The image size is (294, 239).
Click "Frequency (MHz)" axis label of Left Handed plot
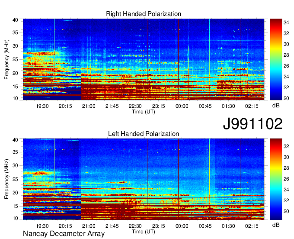pyautogui.click(x=6, y=179)
